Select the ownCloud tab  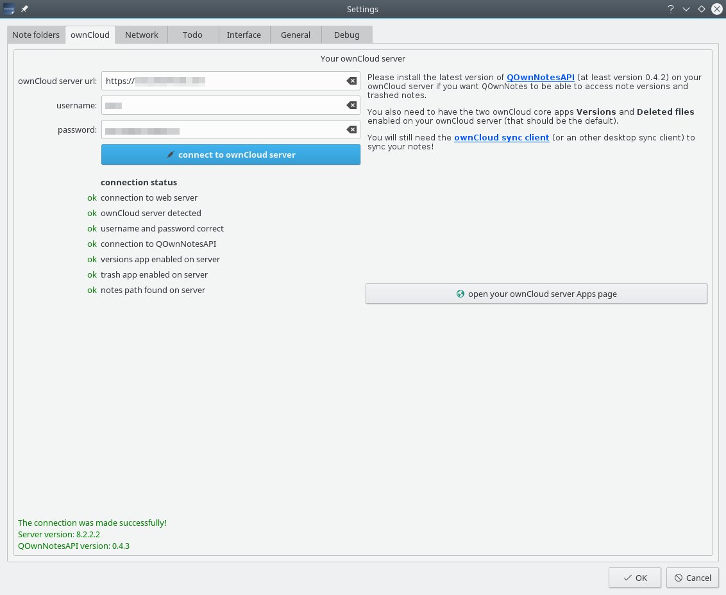point(90,35)
